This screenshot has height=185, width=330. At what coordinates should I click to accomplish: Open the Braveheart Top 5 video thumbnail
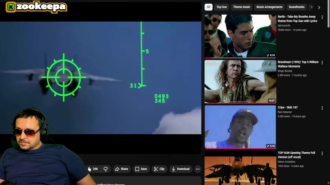point(240,82)
